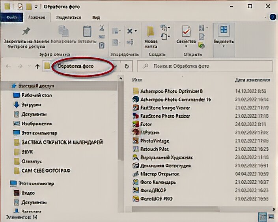
Task: Switch to the Вид ribbon tab
Action: point(96,17)
